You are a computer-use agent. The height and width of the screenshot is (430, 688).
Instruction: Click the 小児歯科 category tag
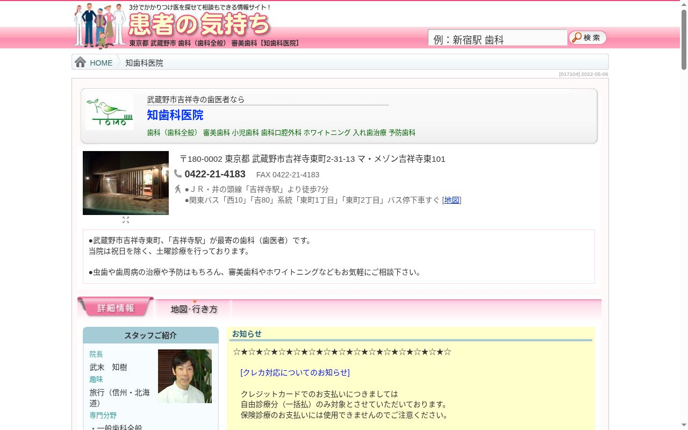[x=246, y=132]
